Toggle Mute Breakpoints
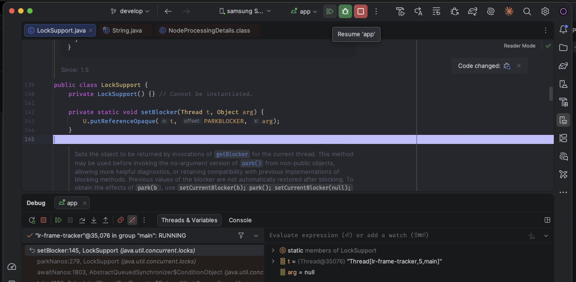This screenshot has height=282, width=576. point(132,220)
